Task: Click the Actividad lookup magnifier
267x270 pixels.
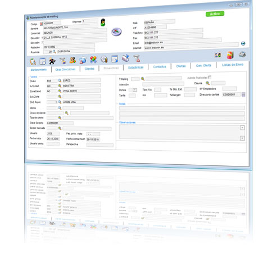Action: pyautogui.click(x=60, y=85)
